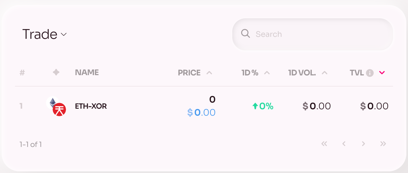Sort by 1D VOL. column arrow
This screenshot has height=173, width=408.
325,73
